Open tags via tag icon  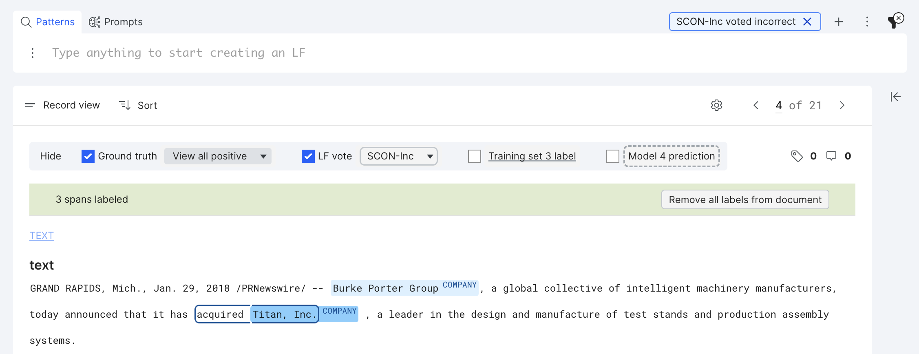point(797,156)
